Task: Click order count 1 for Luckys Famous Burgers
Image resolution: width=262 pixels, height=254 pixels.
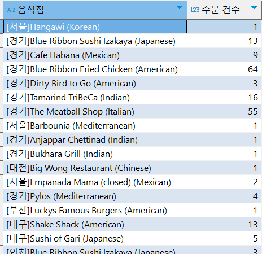Action: click(x=225, y=210)
